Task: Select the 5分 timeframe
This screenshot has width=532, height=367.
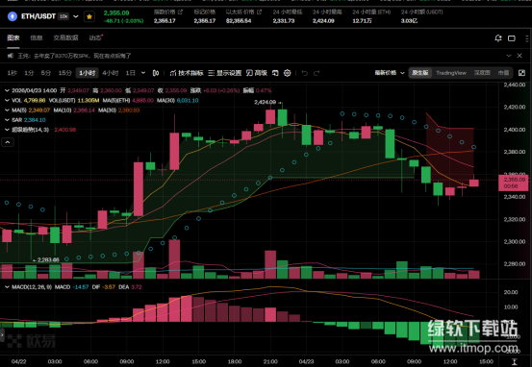Action: point(46,73)
